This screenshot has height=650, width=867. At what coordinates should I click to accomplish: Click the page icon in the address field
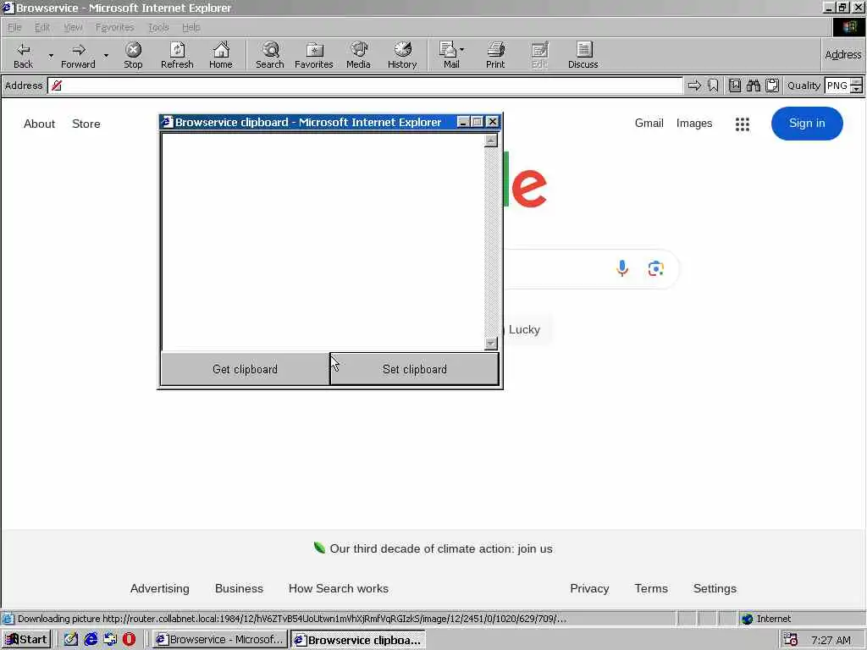57,85
